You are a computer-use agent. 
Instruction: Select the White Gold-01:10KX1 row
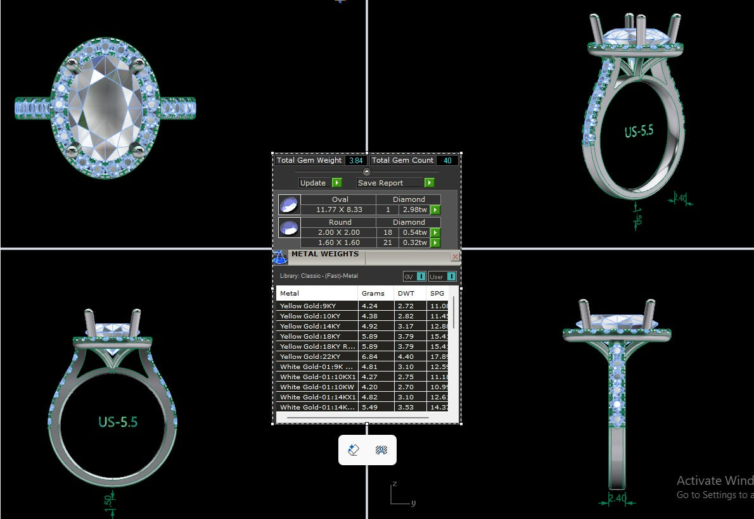[362, 377]
